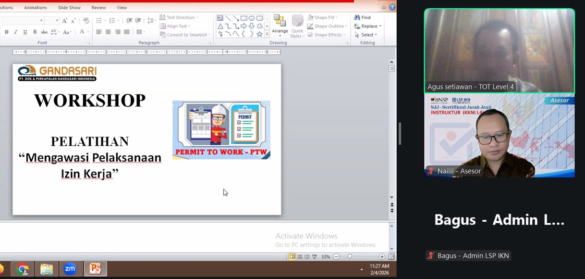Select the 5-point star shape
585x279 pixels.
[x=259, y=34]
